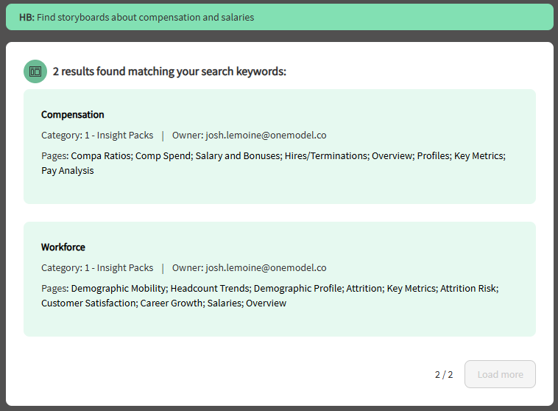Open the Workforce storyboard title

click(x=63, y=247)
